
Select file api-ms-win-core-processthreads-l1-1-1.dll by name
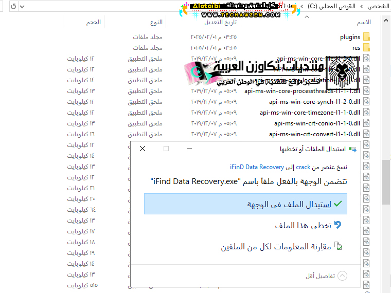coord(302,91)
